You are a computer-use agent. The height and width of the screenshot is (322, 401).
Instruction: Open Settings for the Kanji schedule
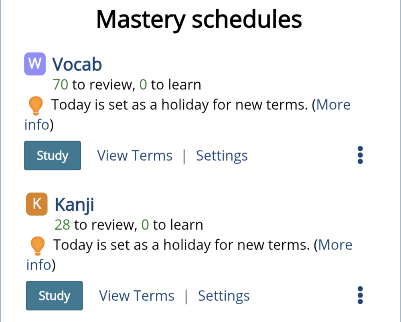tap(224, 296)
